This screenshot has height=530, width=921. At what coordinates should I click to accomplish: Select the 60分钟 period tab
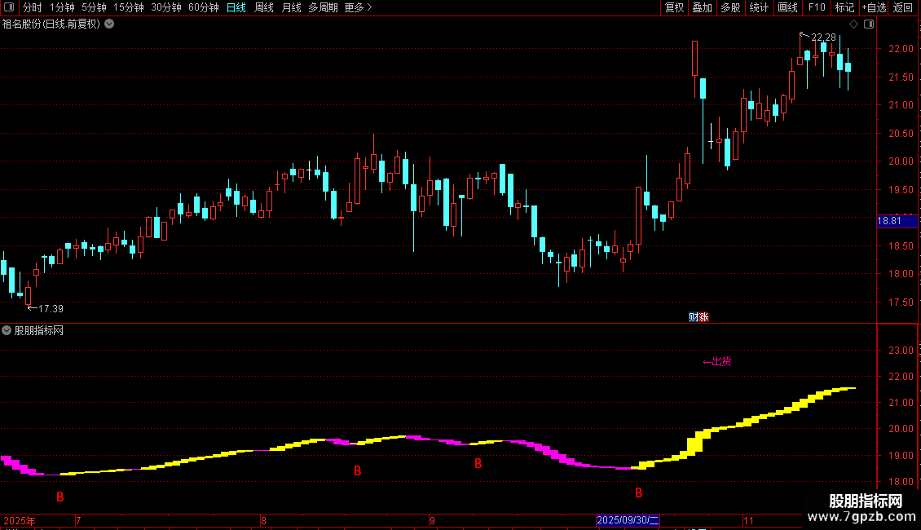tap(204, 7)
